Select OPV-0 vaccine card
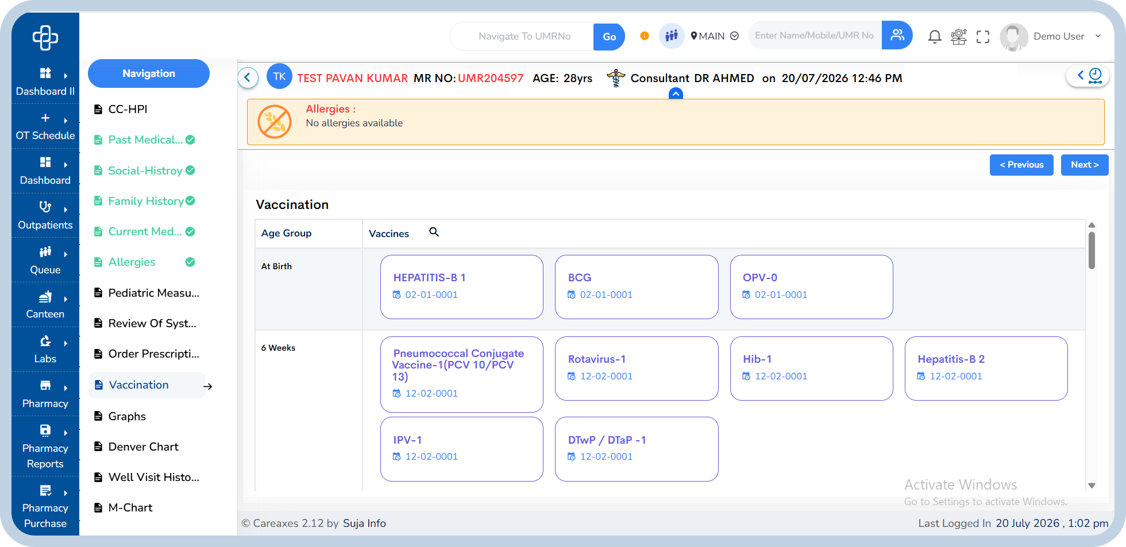1126x547 pixels. click(x=811, y=287)
